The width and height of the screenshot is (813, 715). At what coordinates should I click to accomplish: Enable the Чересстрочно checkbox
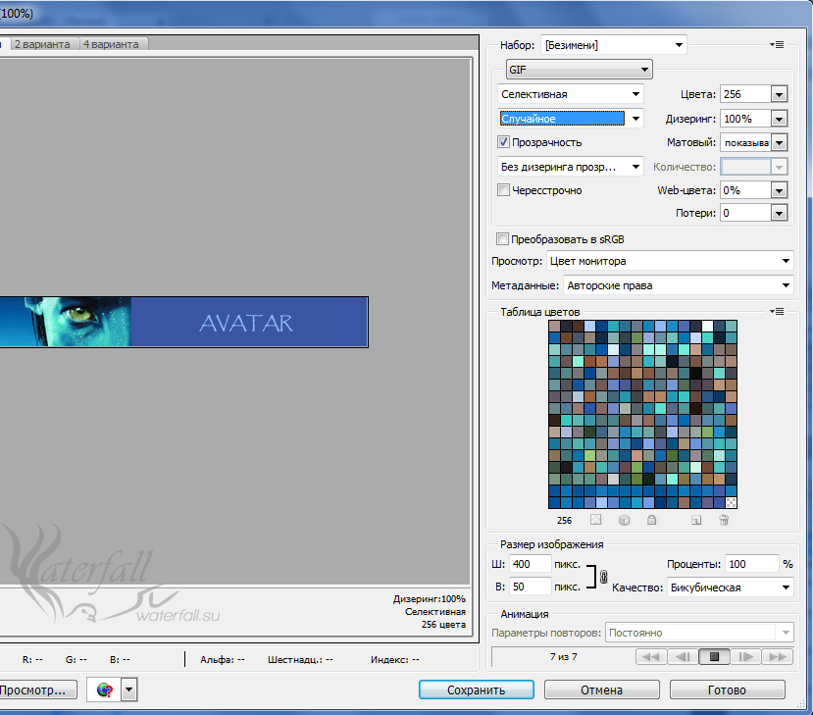(503, 189)
